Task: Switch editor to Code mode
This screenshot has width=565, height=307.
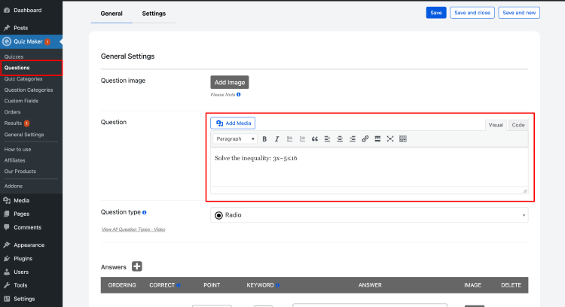Action: click(x=518, y=125)
